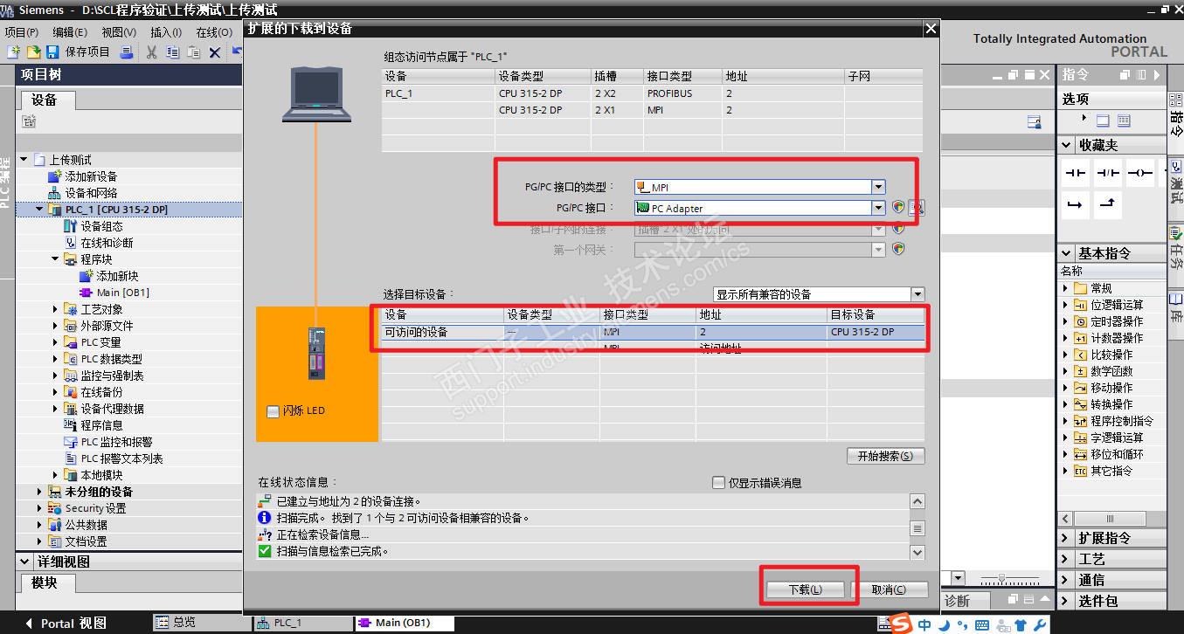The image size is (1184, 634).
Task: Open the 编辑(E) menu
Action: (x=70, y=32)
